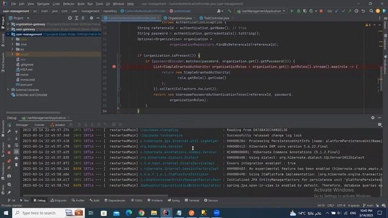Print console output via printer icon
Image resolution: width=388 pixels, height=218 pixels.
click(x=16, y=158)
